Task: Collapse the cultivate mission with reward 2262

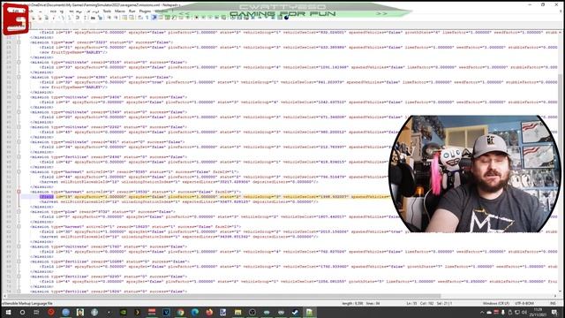Action: 19,127
